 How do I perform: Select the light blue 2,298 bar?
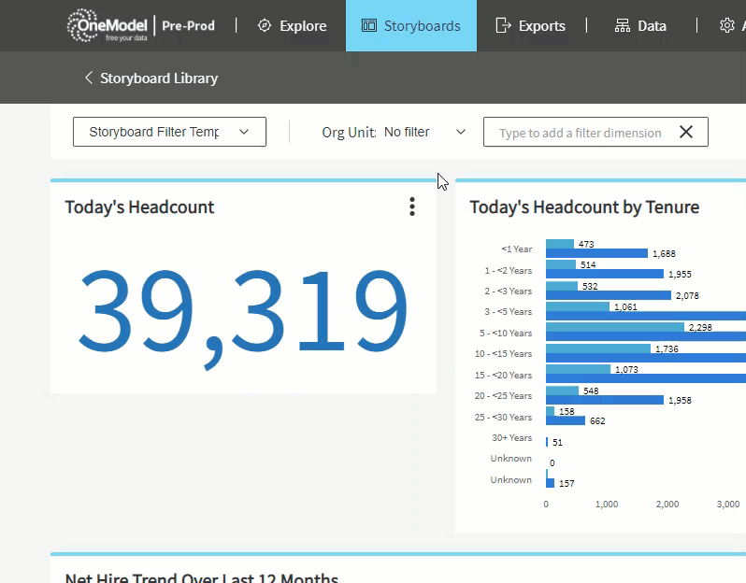click(615, 327)
